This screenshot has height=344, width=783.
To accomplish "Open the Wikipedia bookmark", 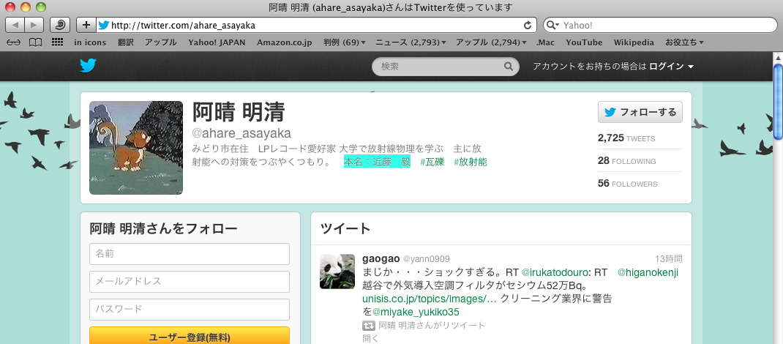I will (634, 42).
